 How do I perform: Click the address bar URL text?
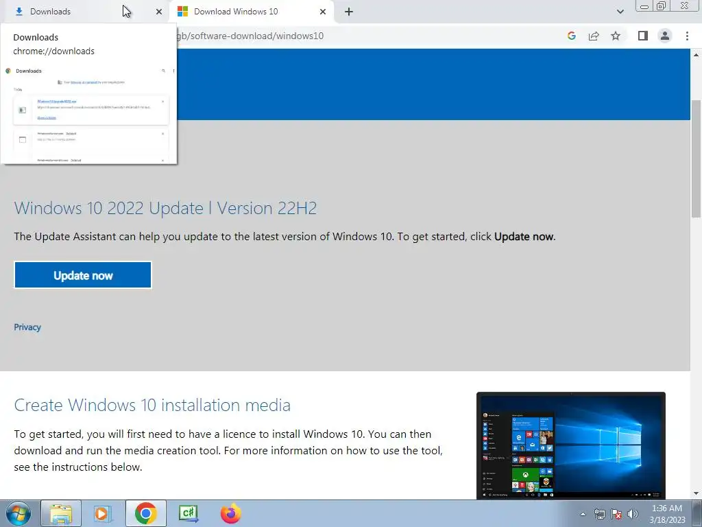(250, 36)
